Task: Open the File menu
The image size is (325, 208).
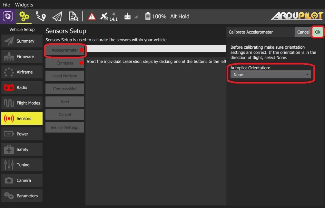Action: click(x=6, y=5)
